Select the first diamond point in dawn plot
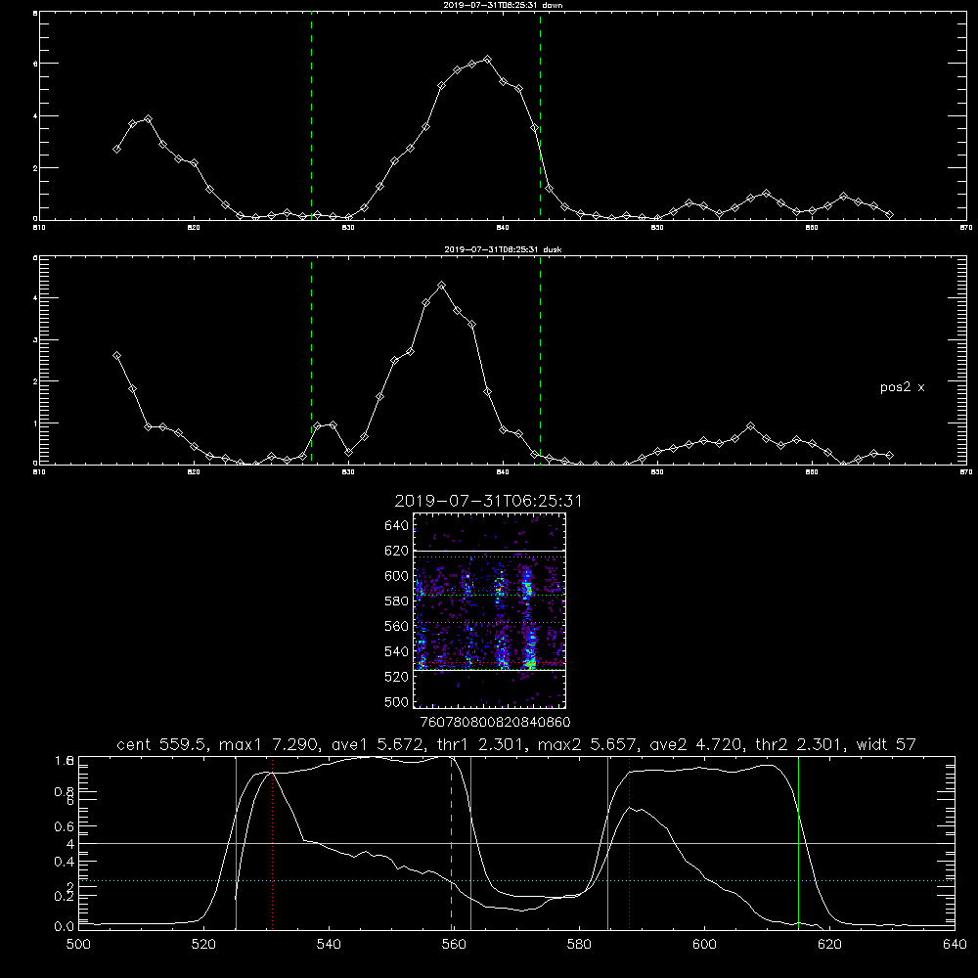The width and height of the screenshot is (978, 978). click(116, 149)
